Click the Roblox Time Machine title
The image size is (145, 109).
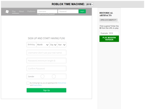[x=68, y=4]
